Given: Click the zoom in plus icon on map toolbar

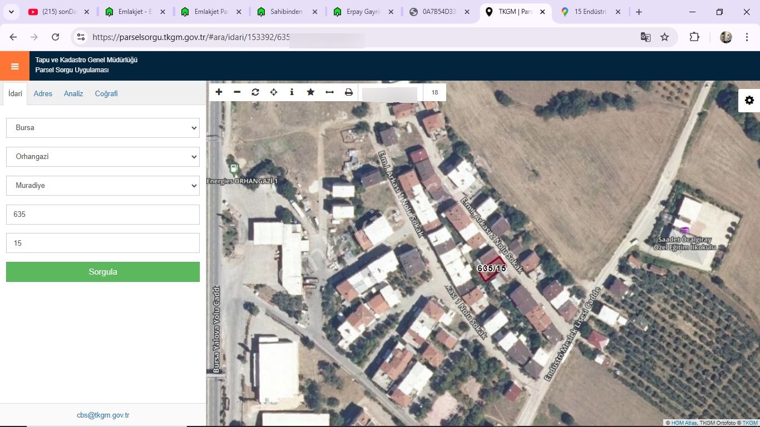Looking at the screenshot, I should [x=219, y=92].
